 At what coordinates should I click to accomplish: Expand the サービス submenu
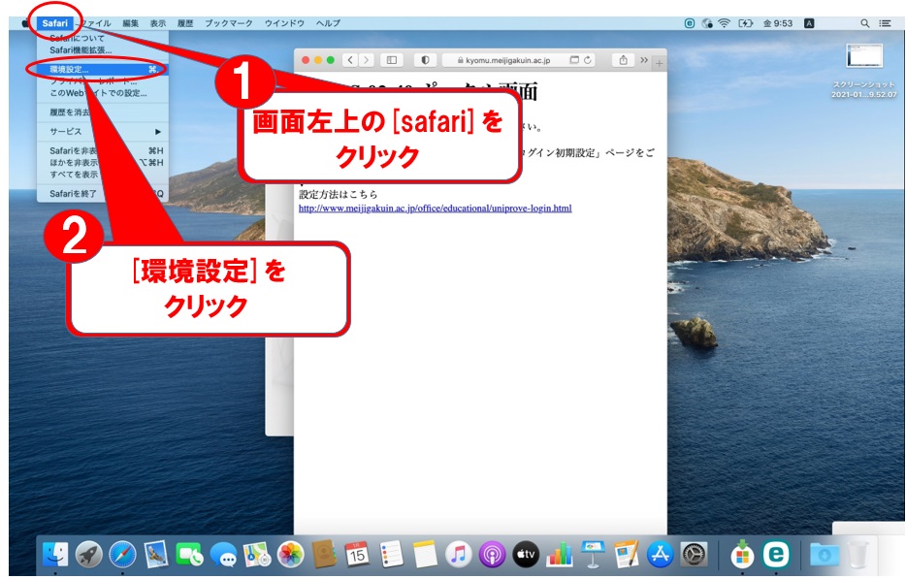(x=103, y=132)
